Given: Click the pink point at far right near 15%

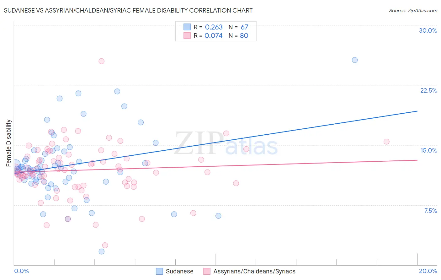Looking at the screenshot, I should (x=386, y=142).
